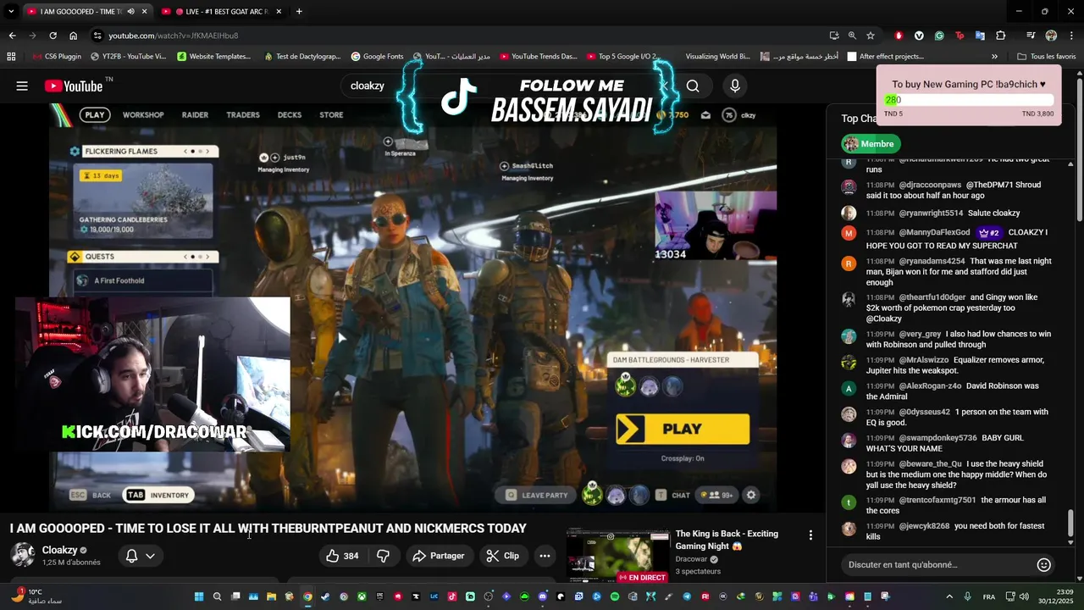Bookmark this page with the star
Image resolution: width=1084 pixels, height=610 pixels.
(870, 36)
